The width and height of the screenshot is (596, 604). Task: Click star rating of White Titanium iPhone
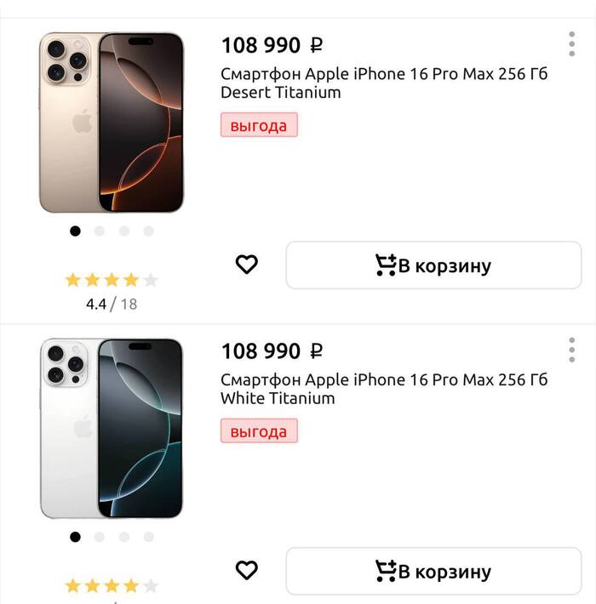[x=112, y=585]
